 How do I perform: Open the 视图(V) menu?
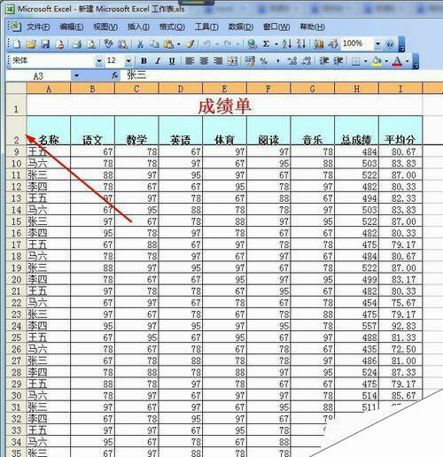click(x=105, y=27)
